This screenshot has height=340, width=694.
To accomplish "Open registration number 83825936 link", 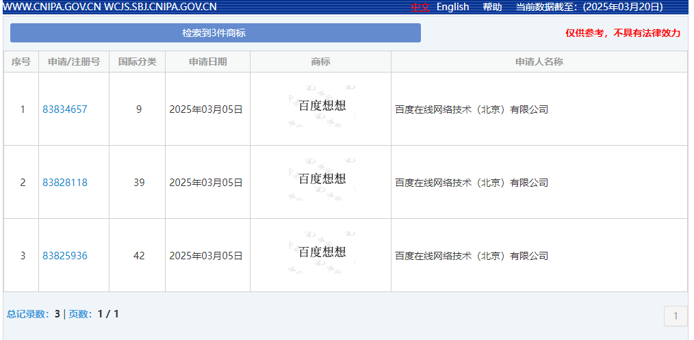I will (x=65, y=256).
